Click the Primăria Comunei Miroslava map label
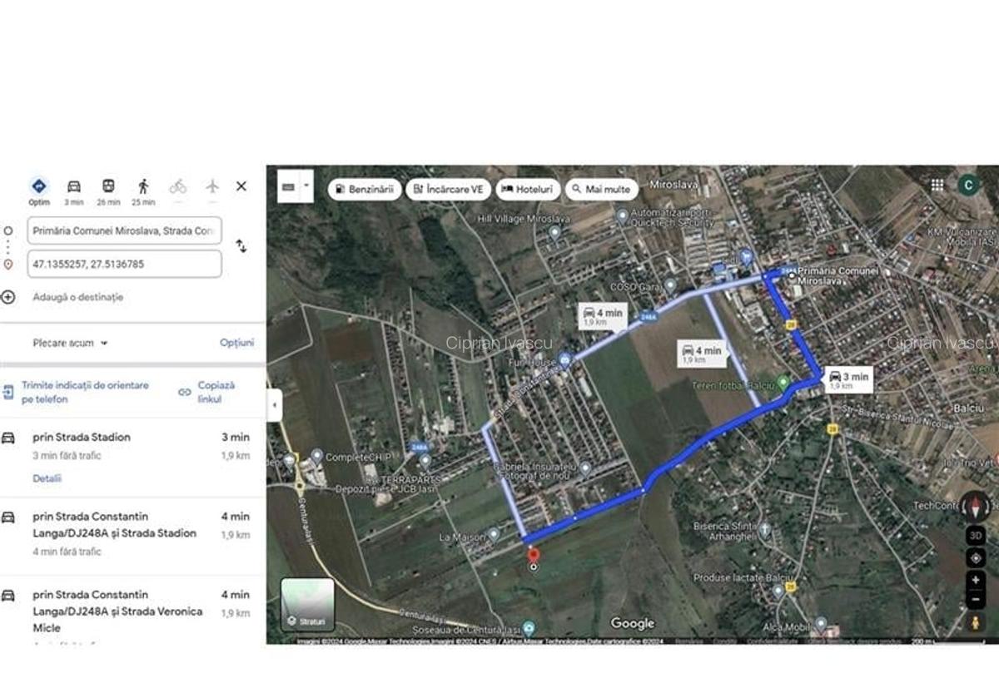999x698 pixels. pos(837,276)
